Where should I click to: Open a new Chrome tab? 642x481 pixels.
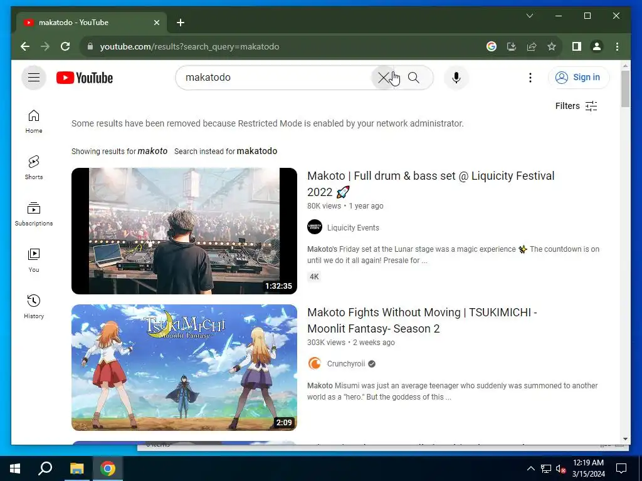point(181,23)
